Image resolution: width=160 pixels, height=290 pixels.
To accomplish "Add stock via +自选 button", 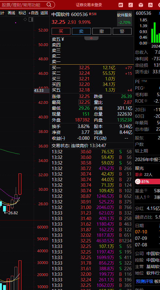I will click(x=33, y=13).
